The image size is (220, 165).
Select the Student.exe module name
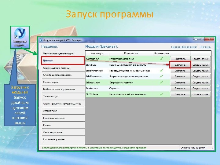(x=92, y=89)
